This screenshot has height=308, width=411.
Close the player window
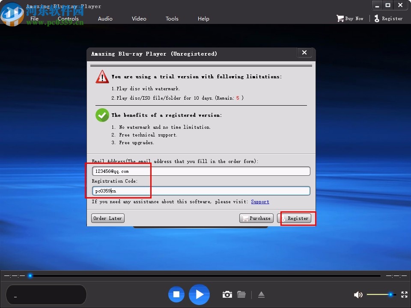coord(400,5)
